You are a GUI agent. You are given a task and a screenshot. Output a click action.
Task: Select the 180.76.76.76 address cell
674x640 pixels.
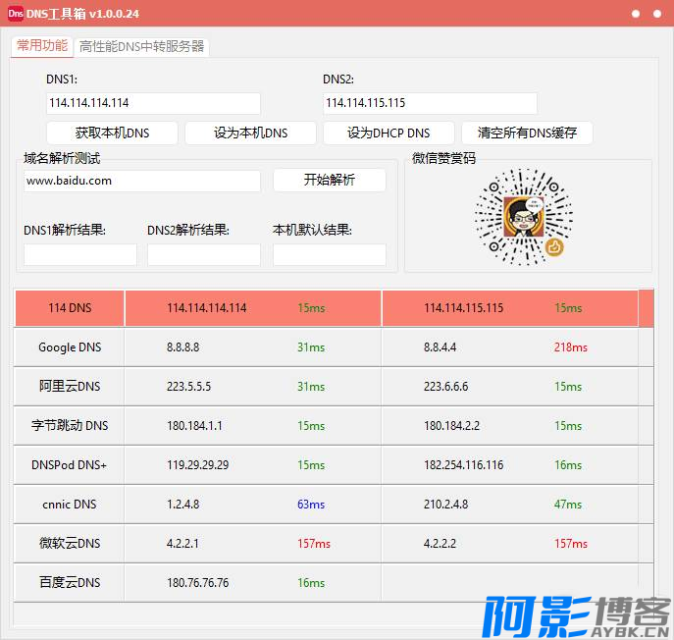pyautogui.click(x=198, y=583)
